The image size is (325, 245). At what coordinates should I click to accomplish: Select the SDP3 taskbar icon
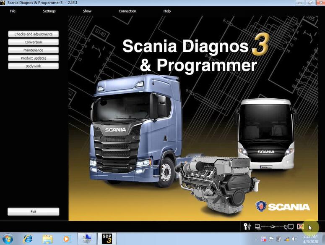pyautogui.click(x=107, y=239)
